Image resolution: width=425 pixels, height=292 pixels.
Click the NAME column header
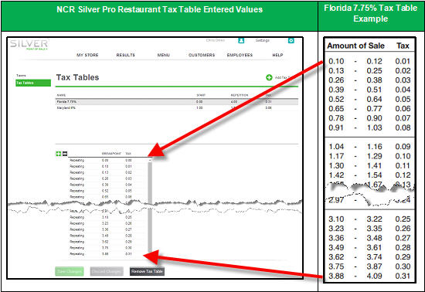(61, 95)
